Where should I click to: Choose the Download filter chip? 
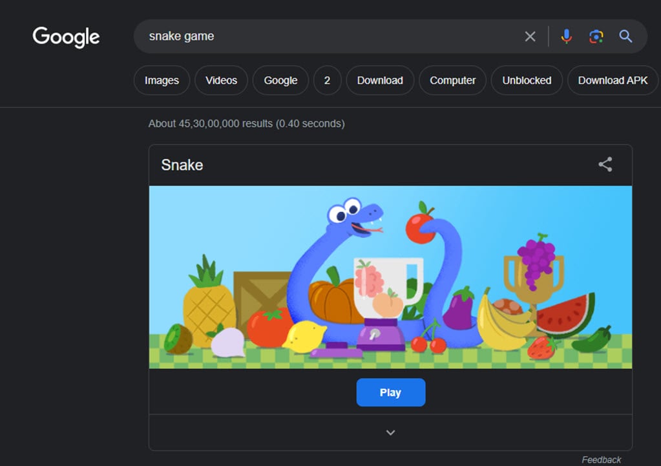click(x=380, y=81)
